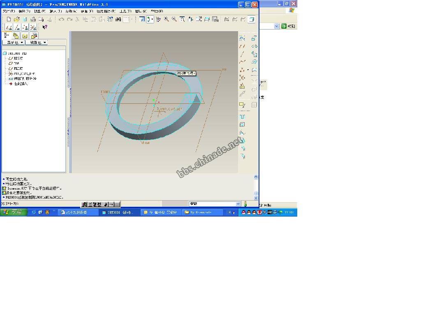This screenshot has width=421, height=315.
Task: Toggle datum axes display
Action: point(17,27)
